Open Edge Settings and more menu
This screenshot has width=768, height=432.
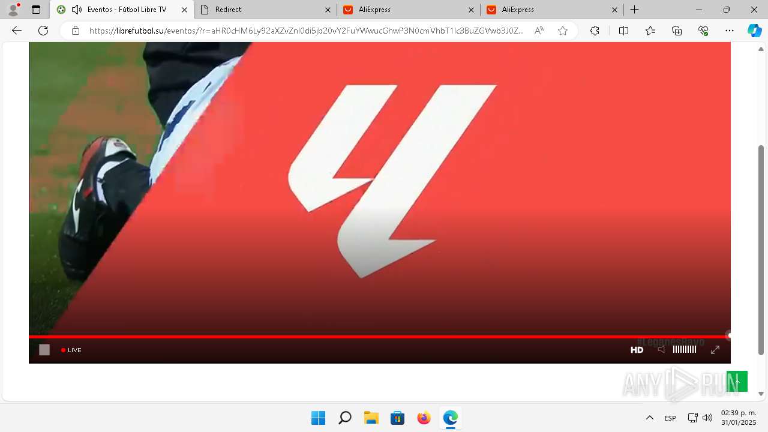click(x=730, y=31)
